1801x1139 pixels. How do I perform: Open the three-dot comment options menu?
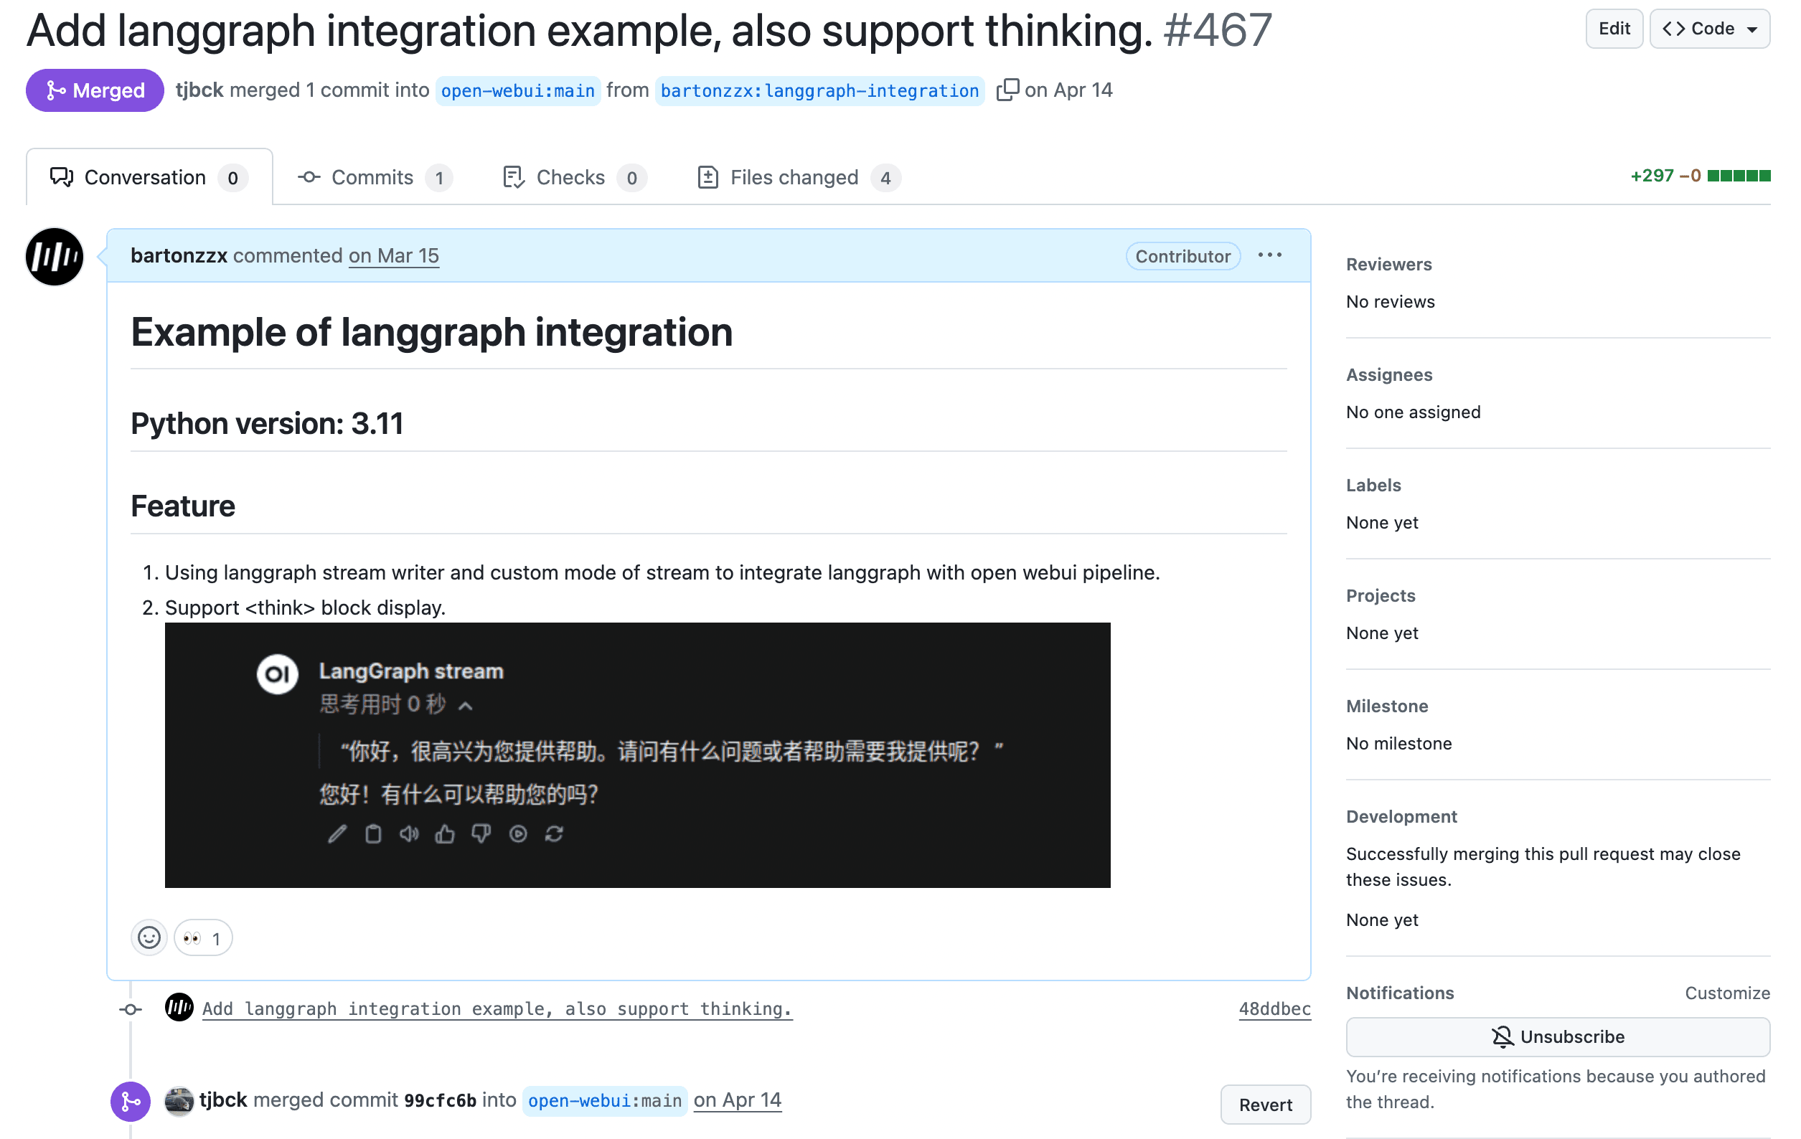[x=1269, y=256]
